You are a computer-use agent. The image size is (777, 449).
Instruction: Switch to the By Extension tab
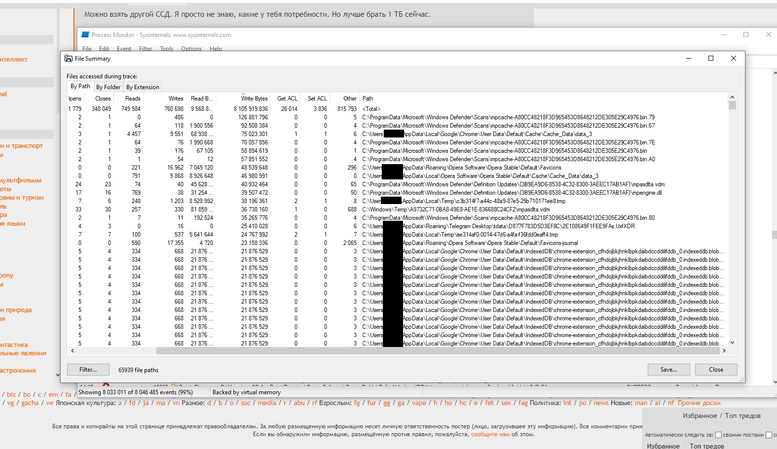click(x=143, y=87)
